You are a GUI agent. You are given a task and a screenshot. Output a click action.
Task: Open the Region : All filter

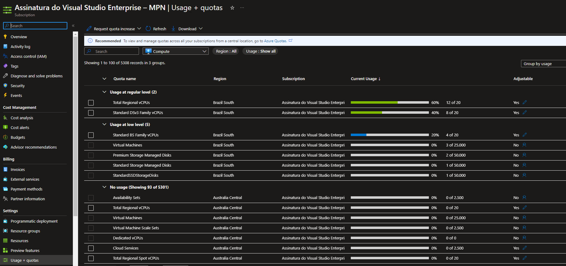(226, 51)
